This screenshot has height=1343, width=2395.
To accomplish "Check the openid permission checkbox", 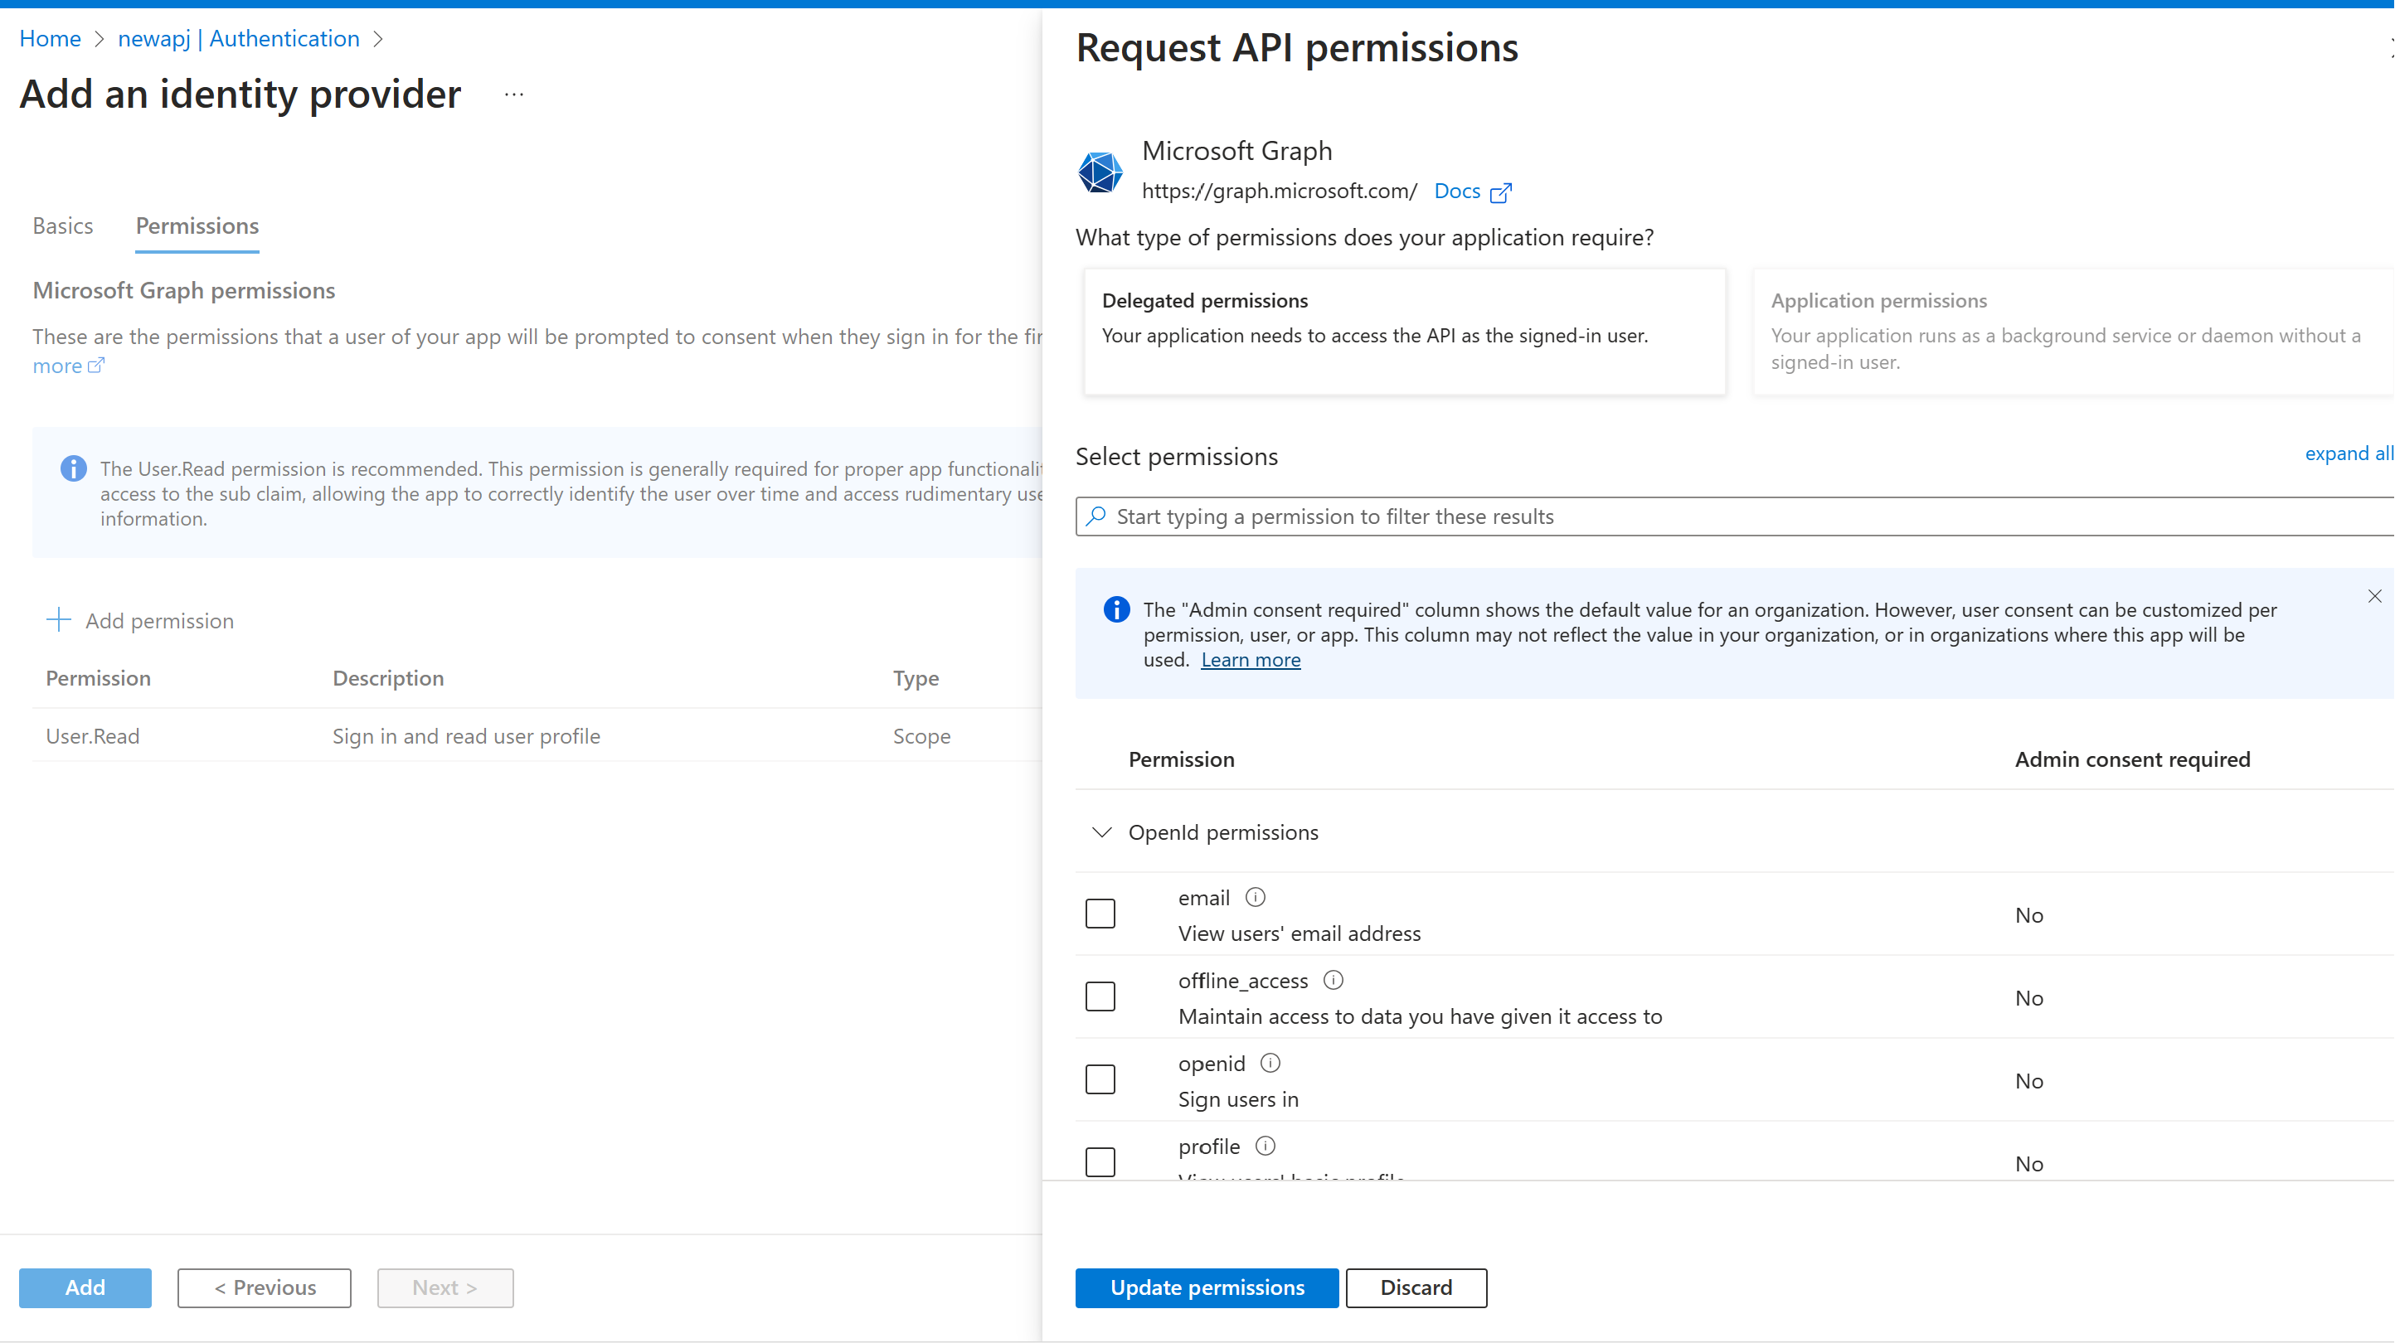I will click(x=1100, y=1078).
